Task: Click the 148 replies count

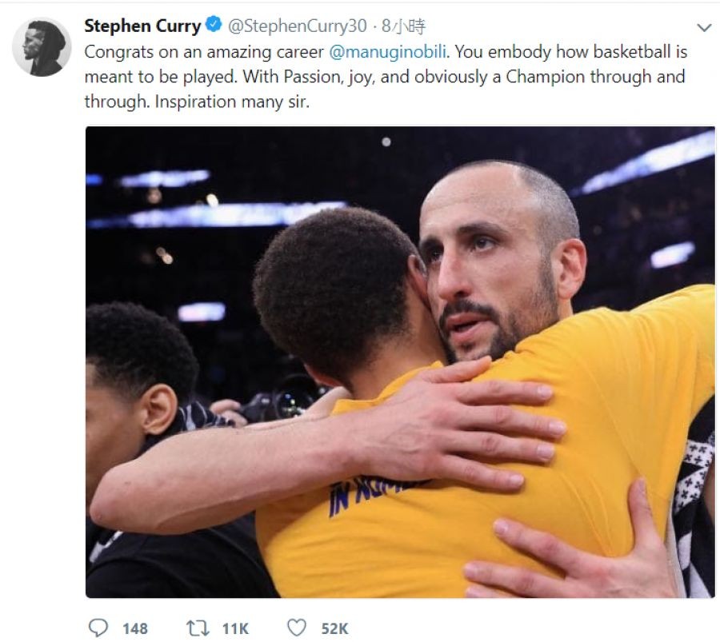Action: pos(135,628)
